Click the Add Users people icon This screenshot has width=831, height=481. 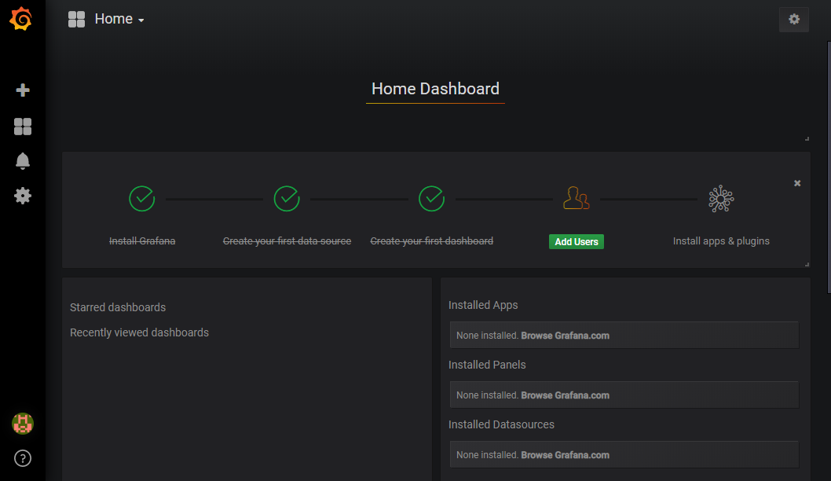[576, 198]
